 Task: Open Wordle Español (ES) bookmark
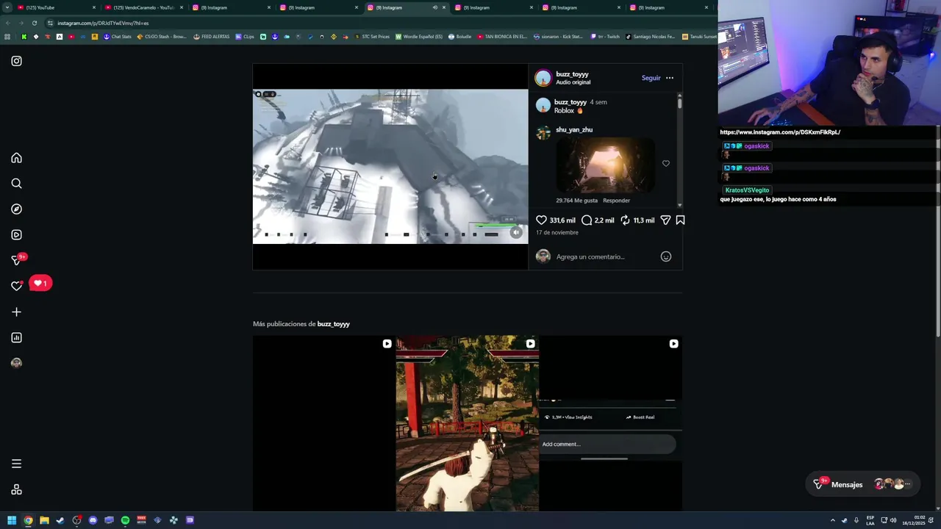419,37
